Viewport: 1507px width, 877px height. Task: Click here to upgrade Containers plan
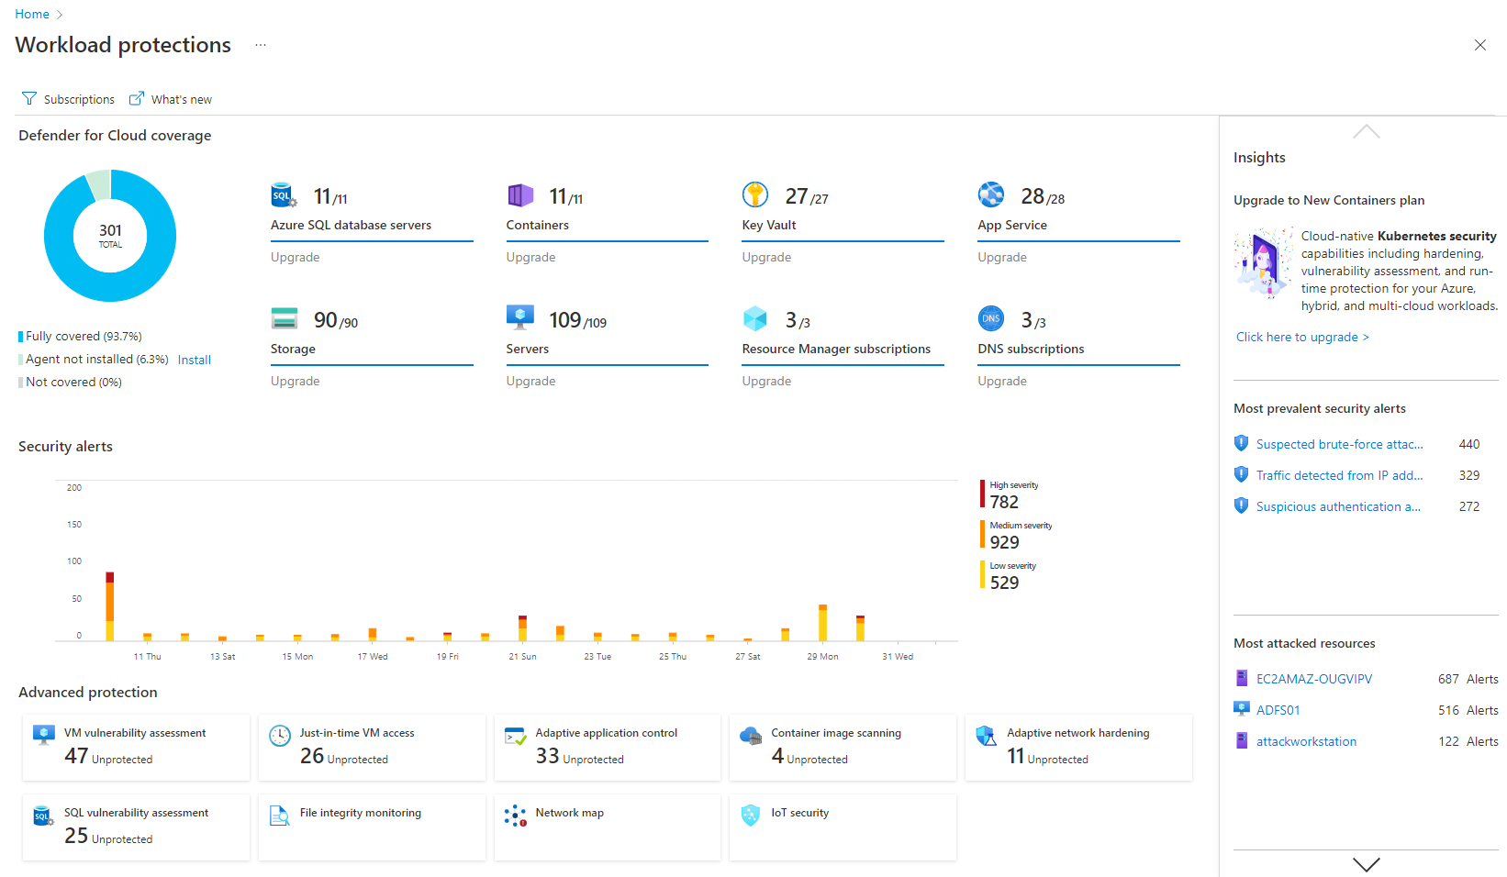(x=1301, y=337)
